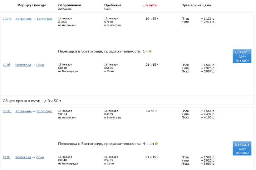Open train 302Ж details link
Viewport: 256px width, 170px height.
point(7,19)
